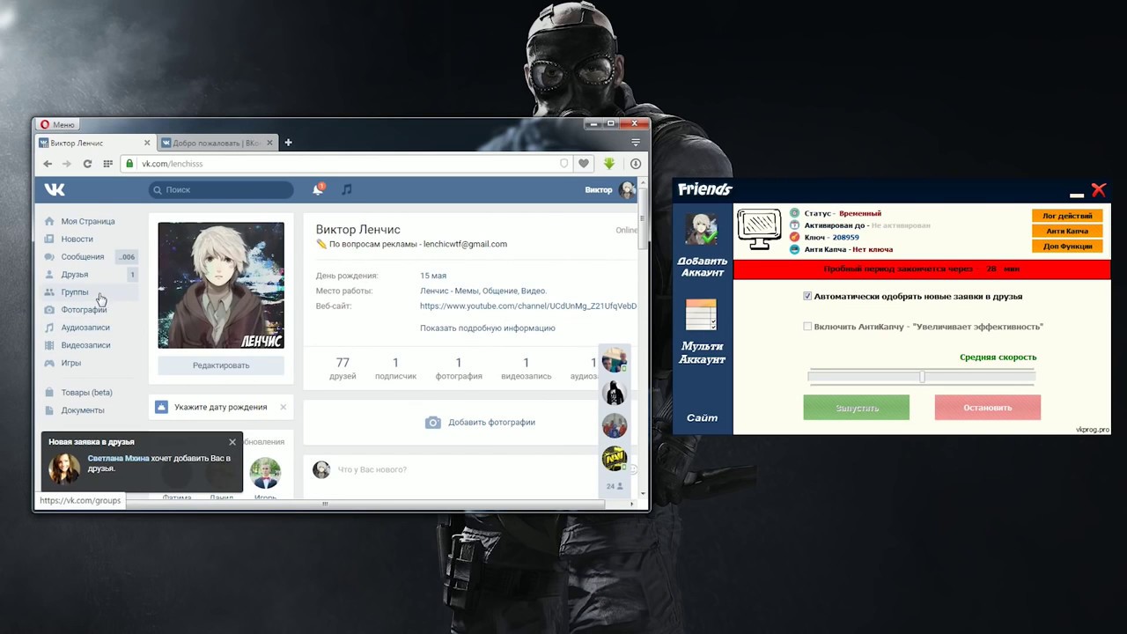Reload the page in Opera
This screenshot has width=1127, height=634.
pyautogui.click(x=87, y=164)
